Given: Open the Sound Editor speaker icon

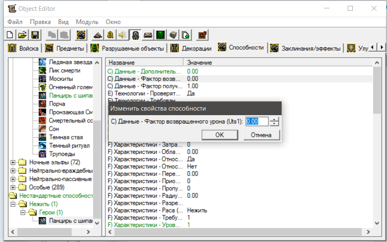Looking at the screenshot, I should pyautogui.click(x=123, y=35).
